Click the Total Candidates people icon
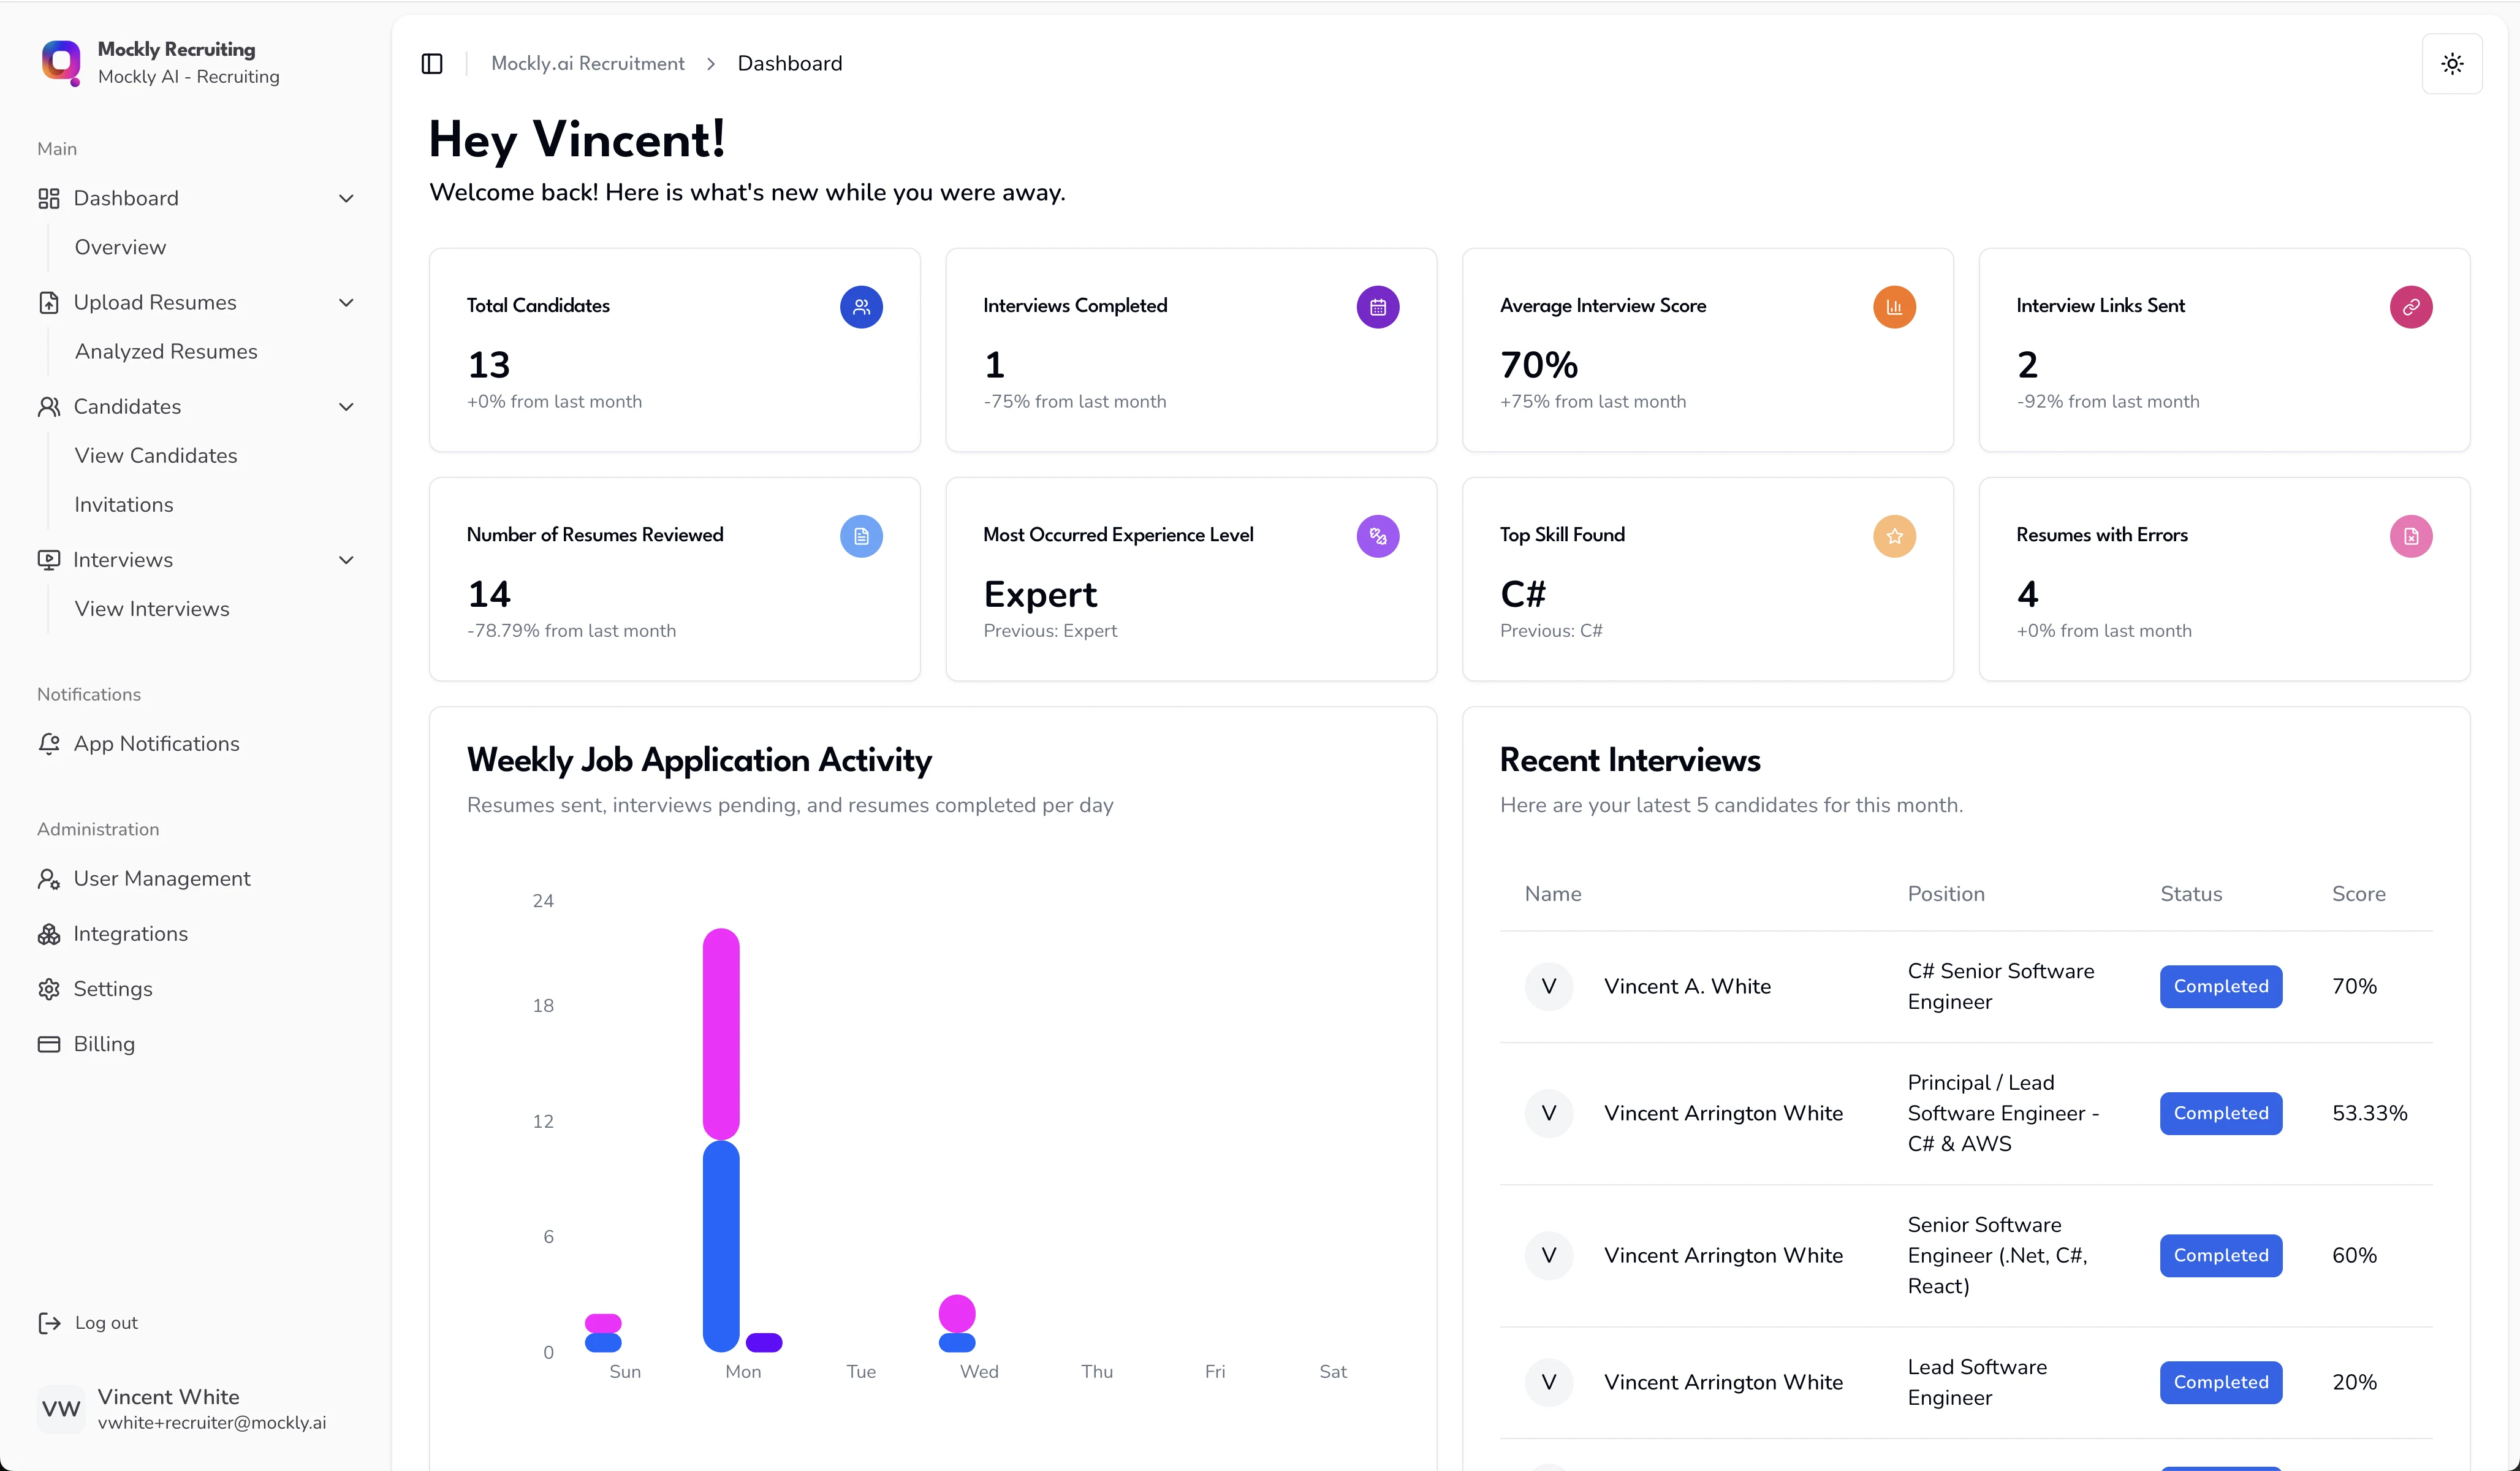Viewport: 2520px width, 1471px height. click(861, 307)
